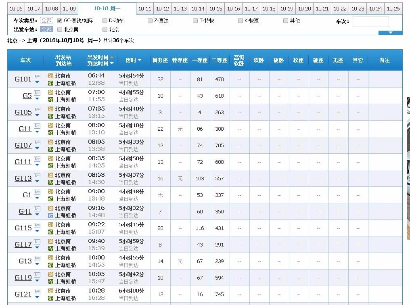Screen dimensions: 410x305
Task: Click the 终 destination icon in the G117 row
Action: pos(50,248)
